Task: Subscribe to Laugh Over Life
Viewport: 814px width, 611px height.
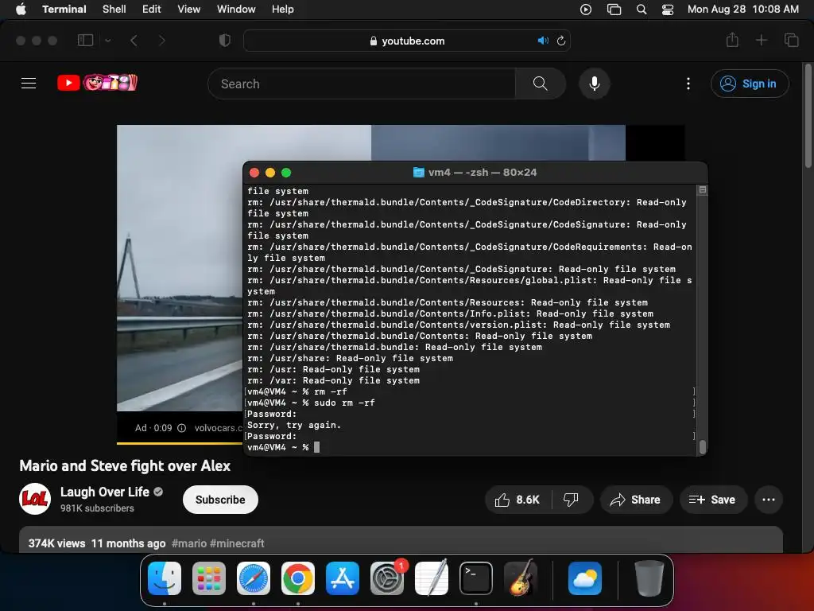Action: pyautogui.click(x=220, y=500)
